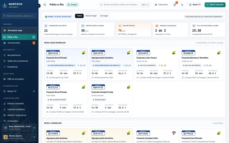Toggle the sidebar panel layout icon

click(45, 5)
